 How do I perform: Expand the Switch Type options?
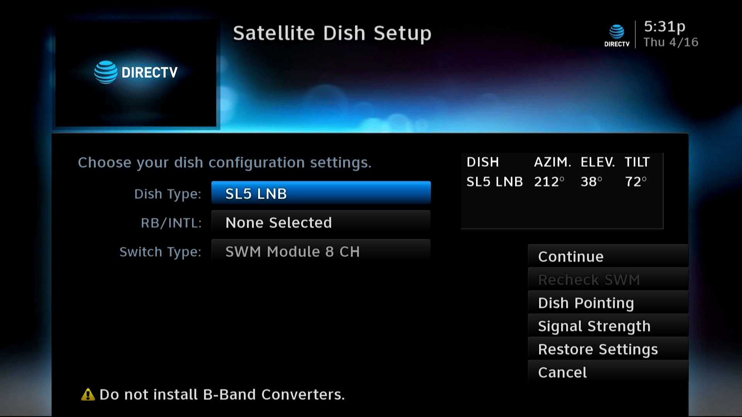click(320, 251)
